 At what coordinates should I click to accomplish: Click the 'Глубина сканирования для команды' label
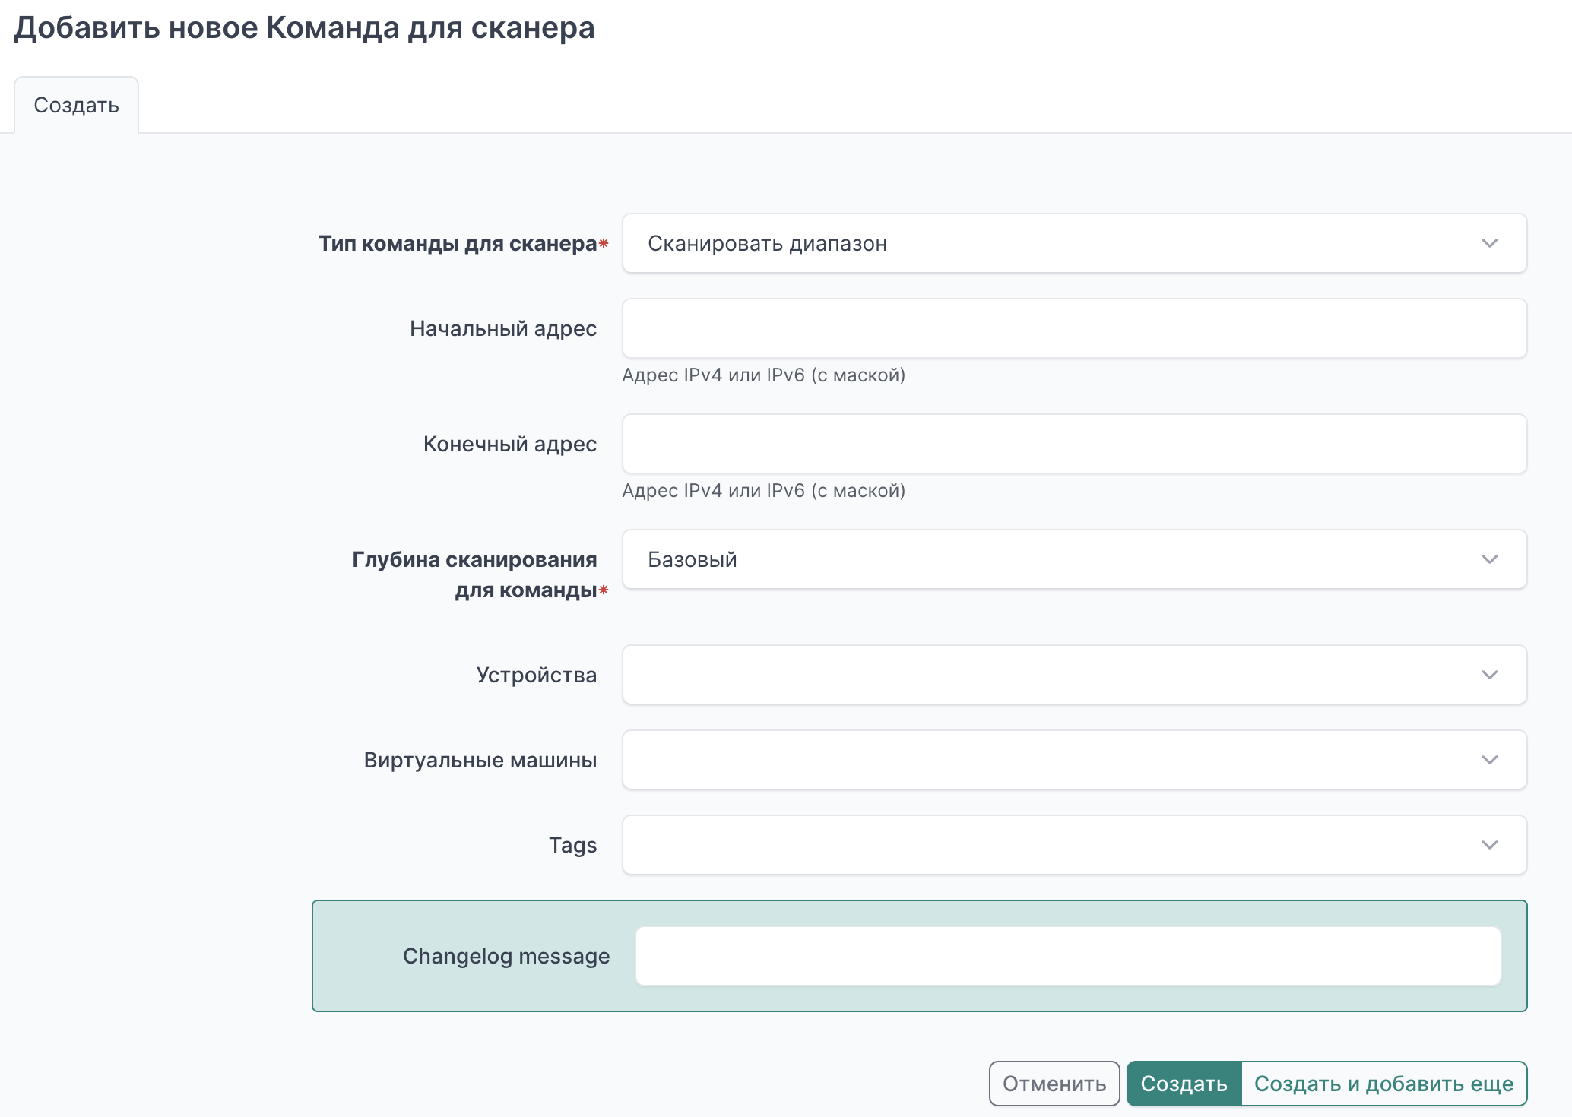pos(474,574)
